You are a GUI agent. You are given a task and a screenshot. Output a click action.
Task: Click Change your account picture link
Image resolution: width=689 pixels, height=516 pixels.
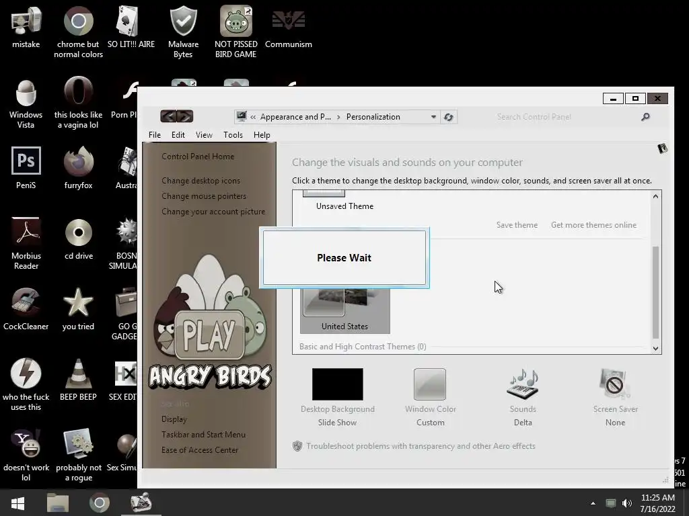pos(213,211)
